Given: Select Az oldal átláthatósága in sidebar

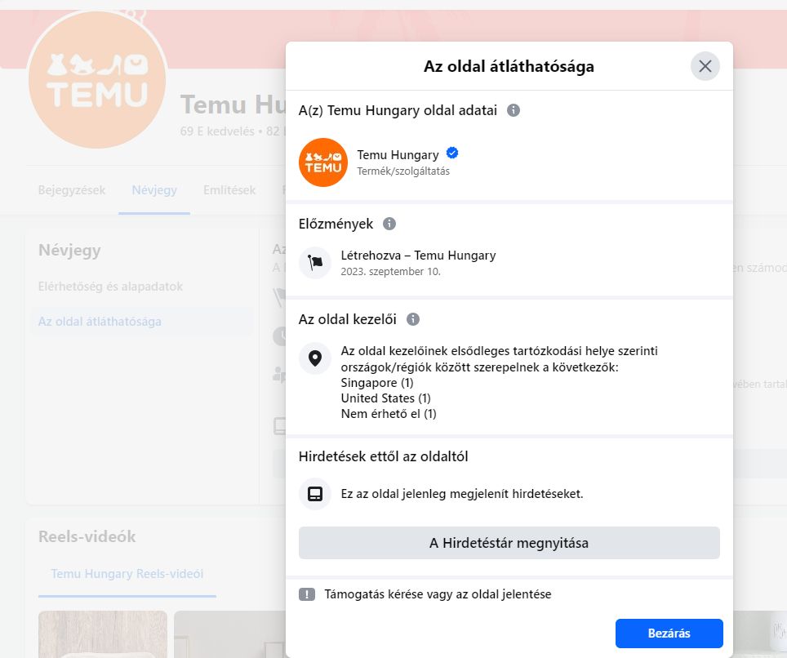Looking at the screenshot, I should coord(100,322).
